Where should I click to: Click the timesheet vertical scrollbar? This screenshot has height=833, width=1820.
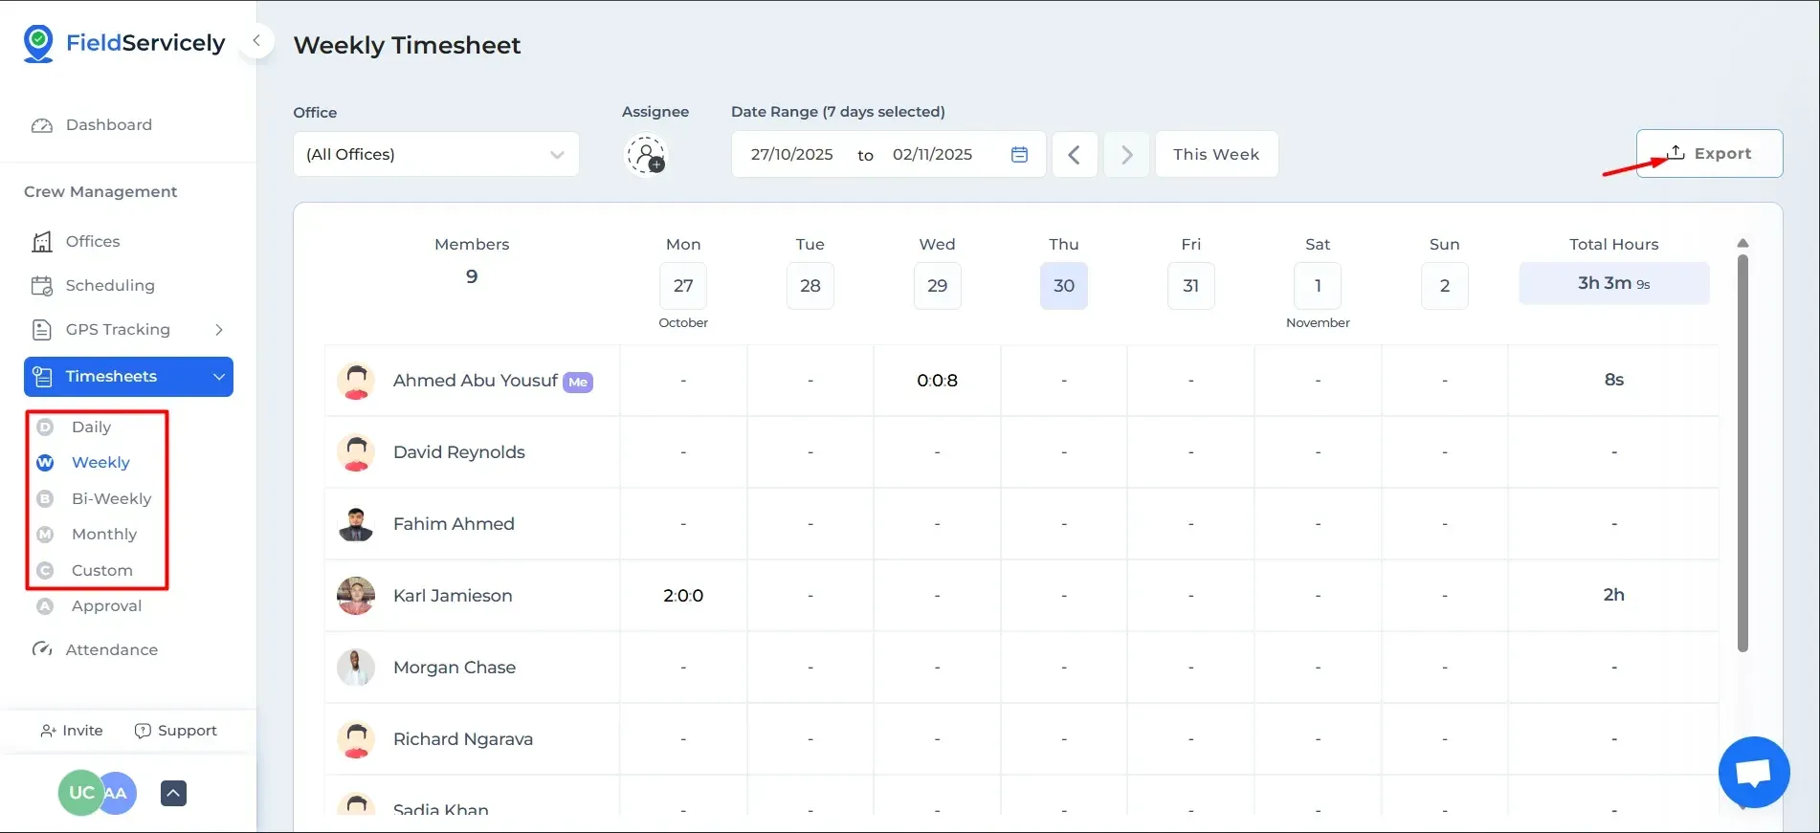[1742, 449]
